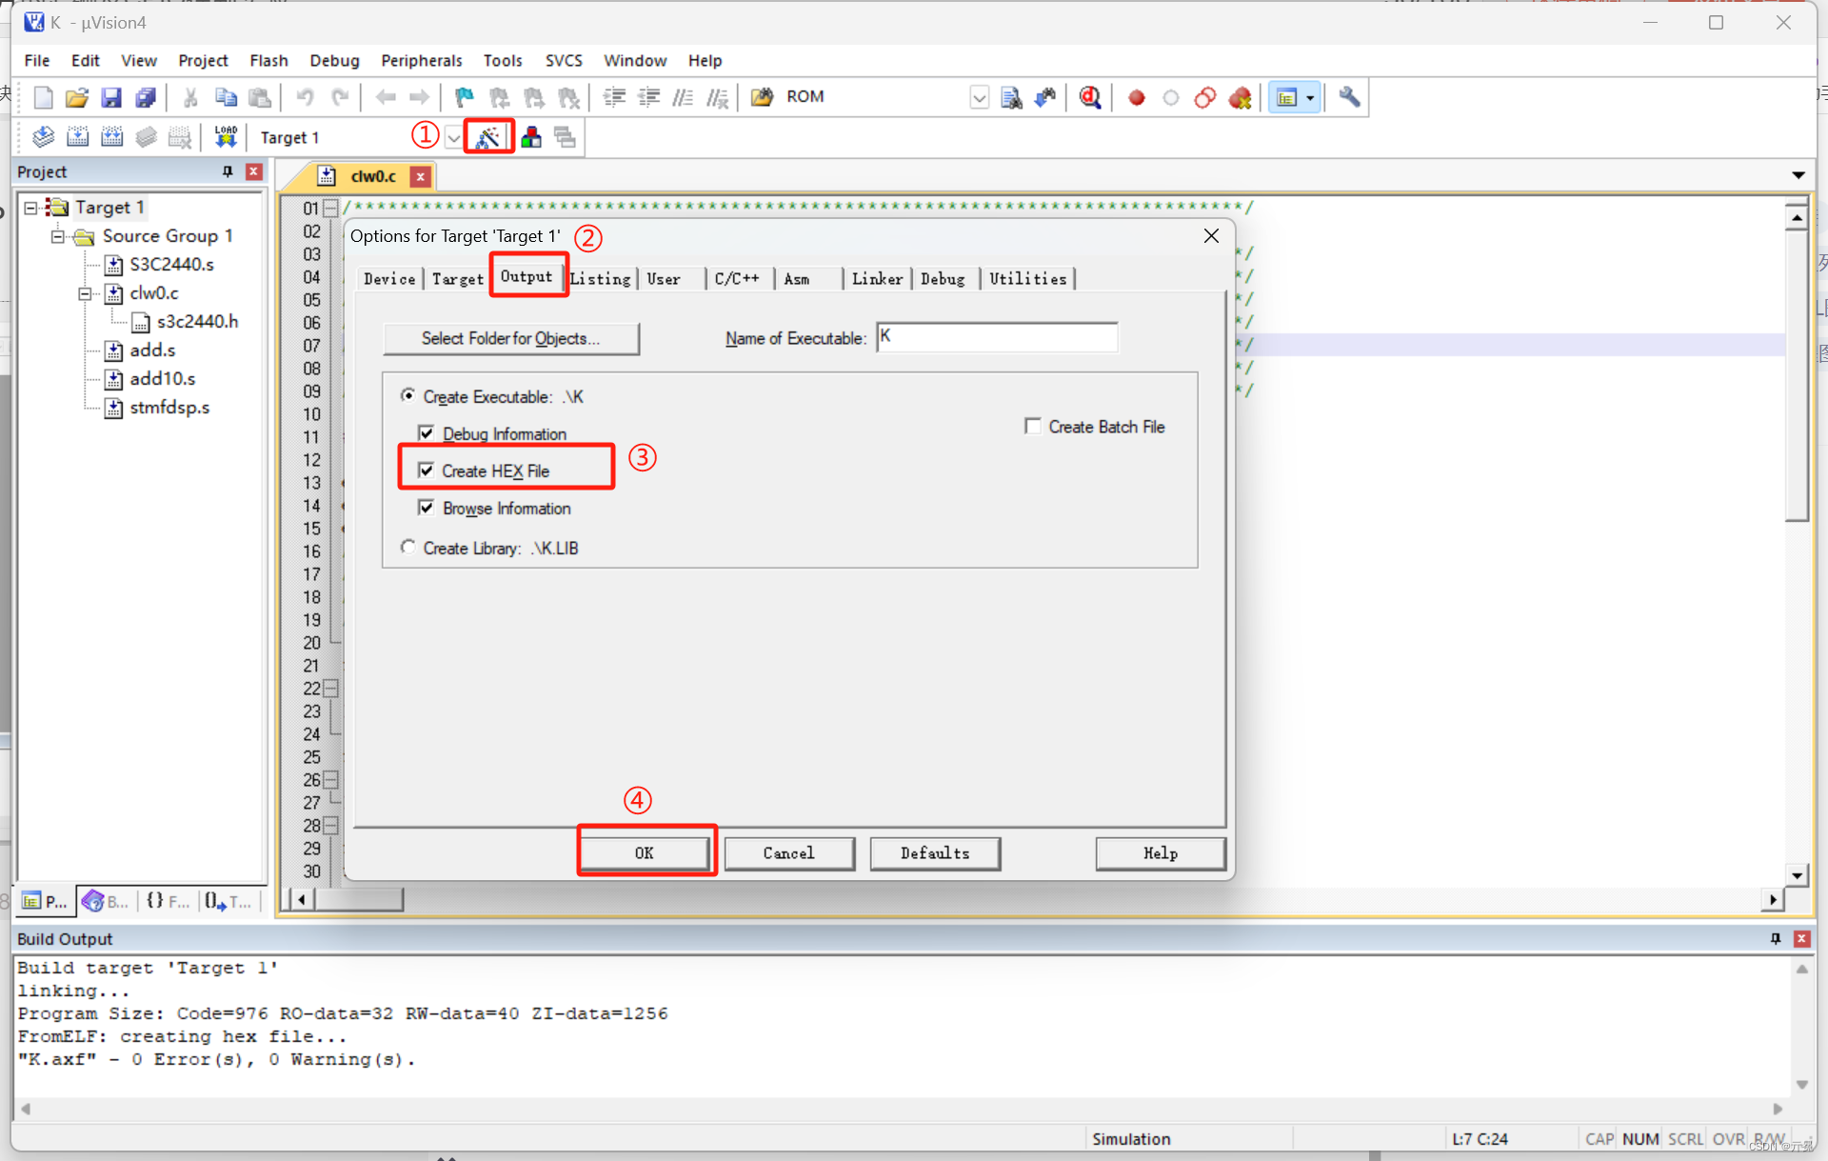This screenshot has height=1161, width=1828.
Task: Collapse clw0.c tree node
Action: coord(86,293)
